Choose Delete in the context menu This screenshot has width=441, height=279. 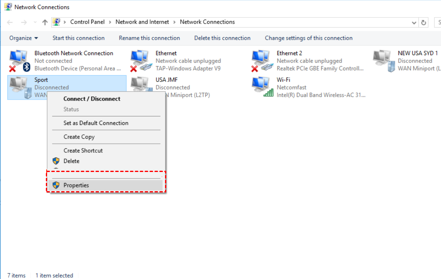pyautogui.click(x=106, y=161)
